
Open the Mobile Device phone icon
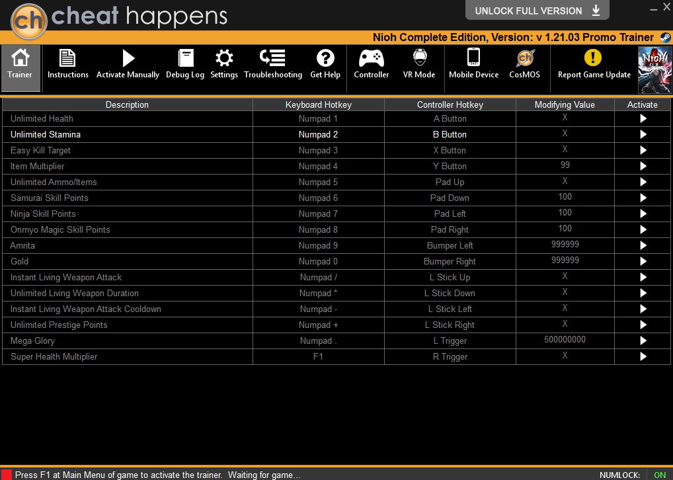[473, 57]
